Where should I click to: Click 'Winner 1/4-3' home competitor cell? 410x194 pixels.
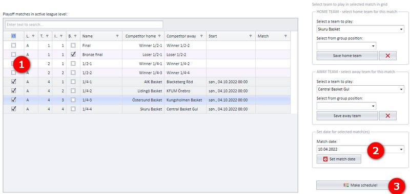coord(143,72)
